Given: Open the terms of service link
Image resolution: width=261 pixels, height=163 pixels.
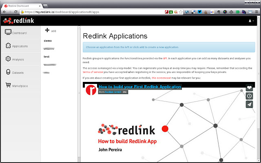Looking at the screenshot, I should pyautogui.click(x=93, y=72).
